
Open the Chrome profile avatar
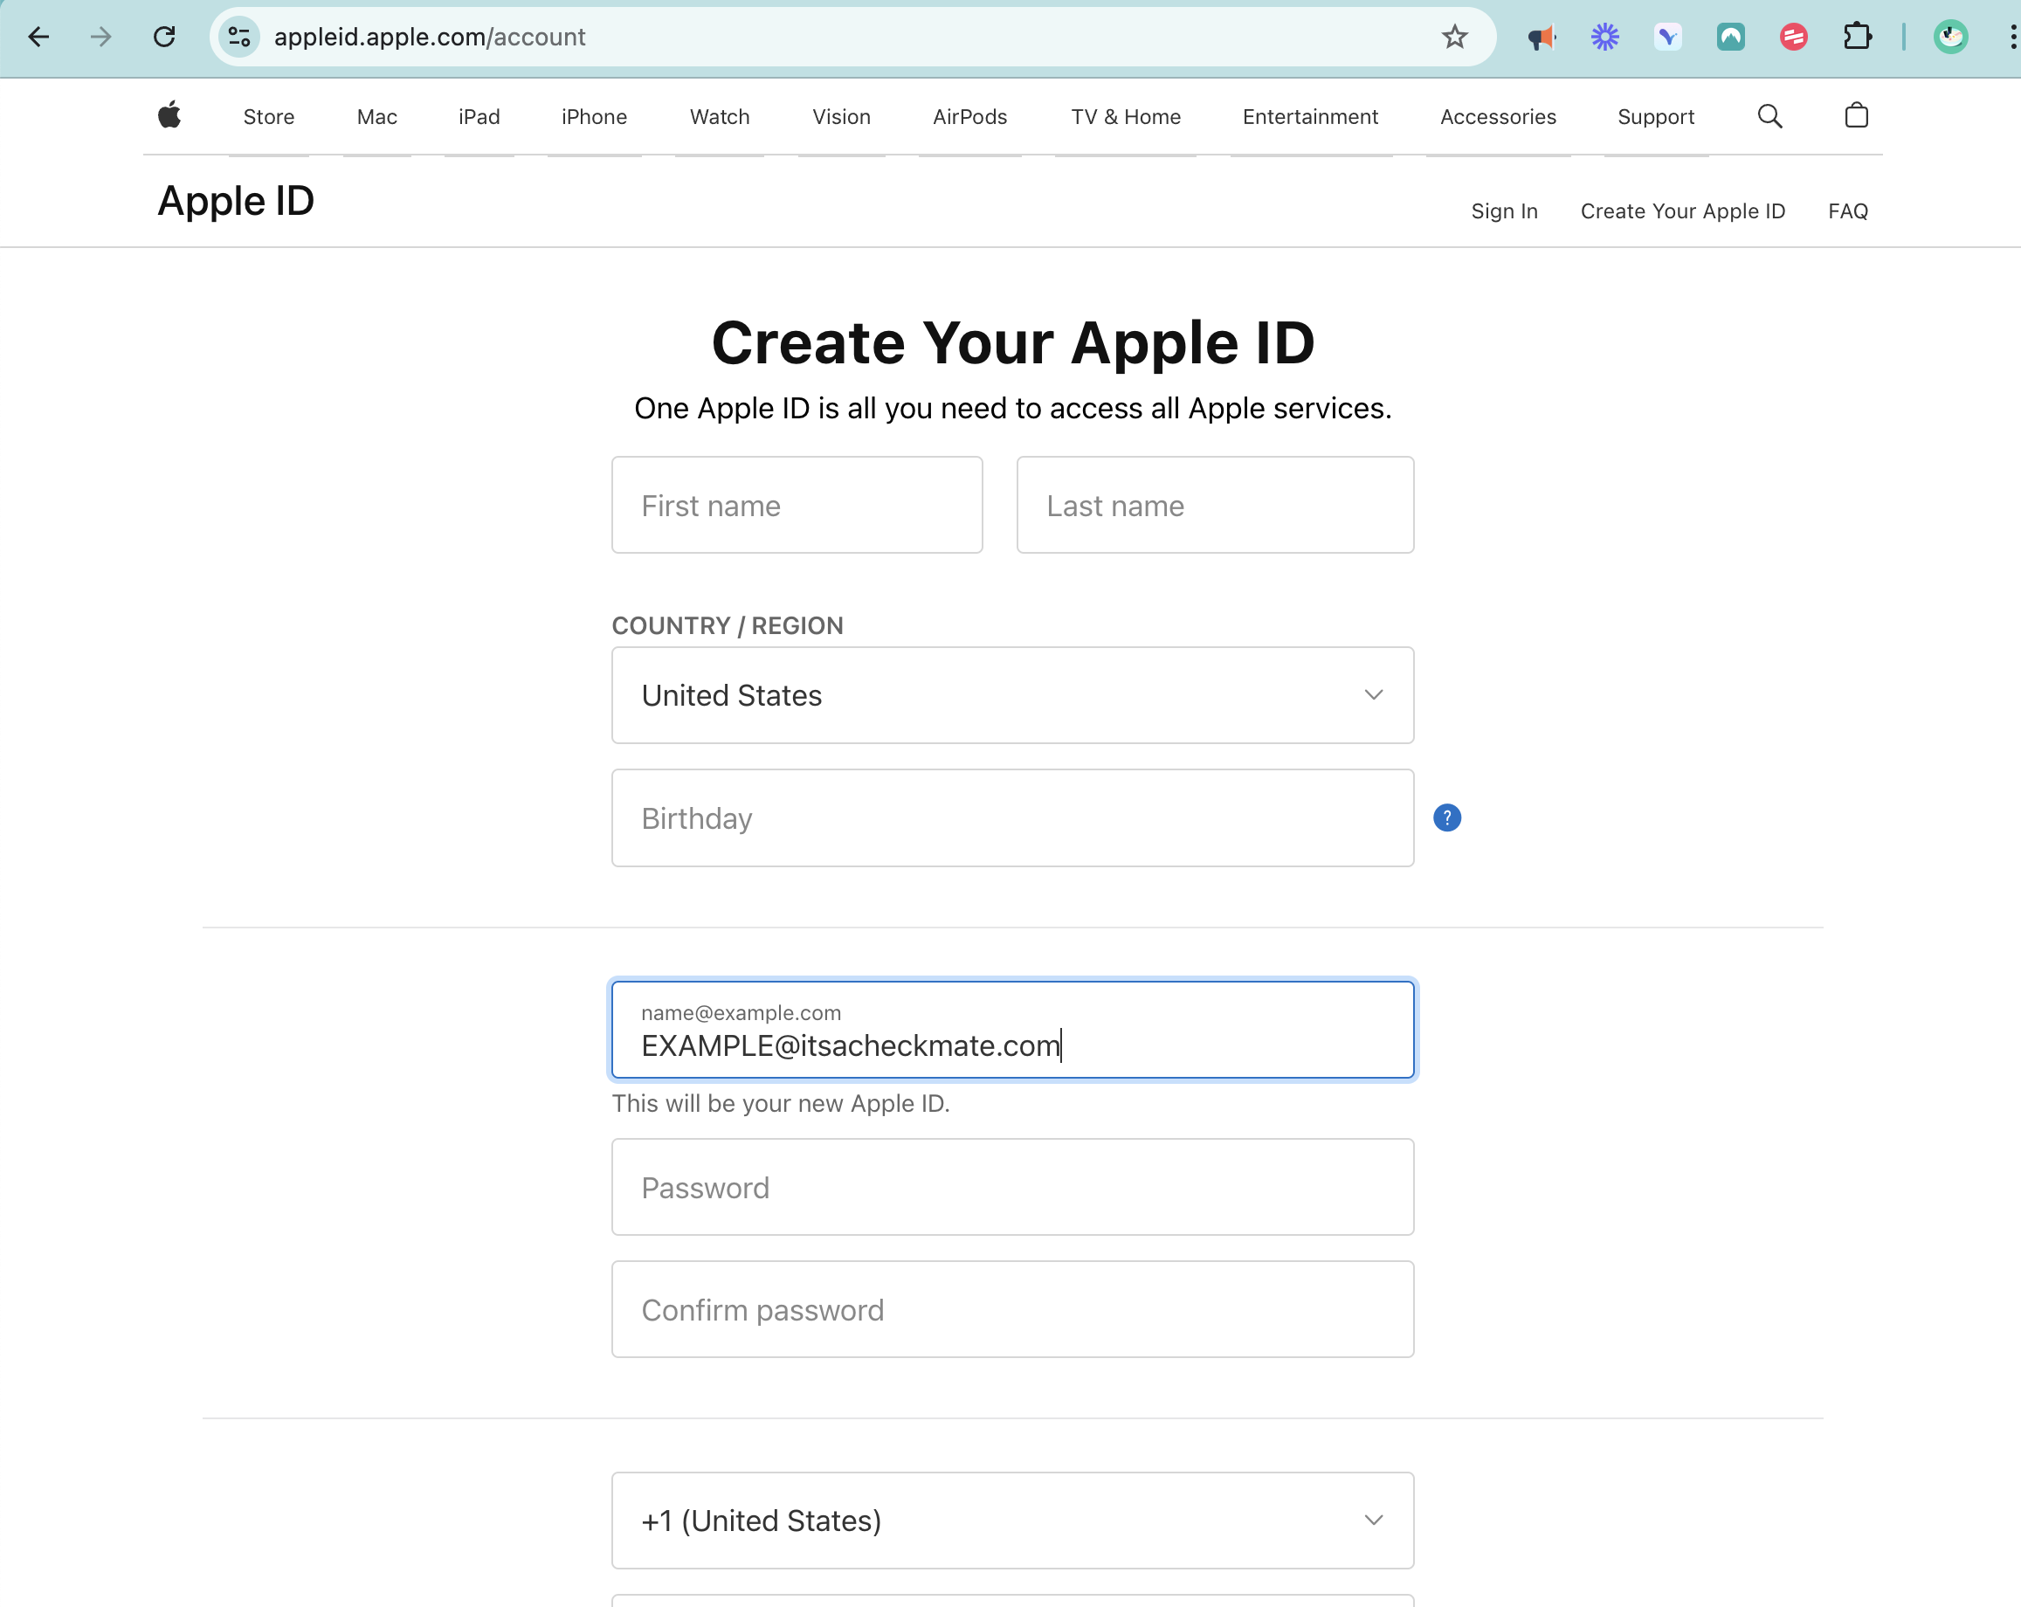point(1951,37)
